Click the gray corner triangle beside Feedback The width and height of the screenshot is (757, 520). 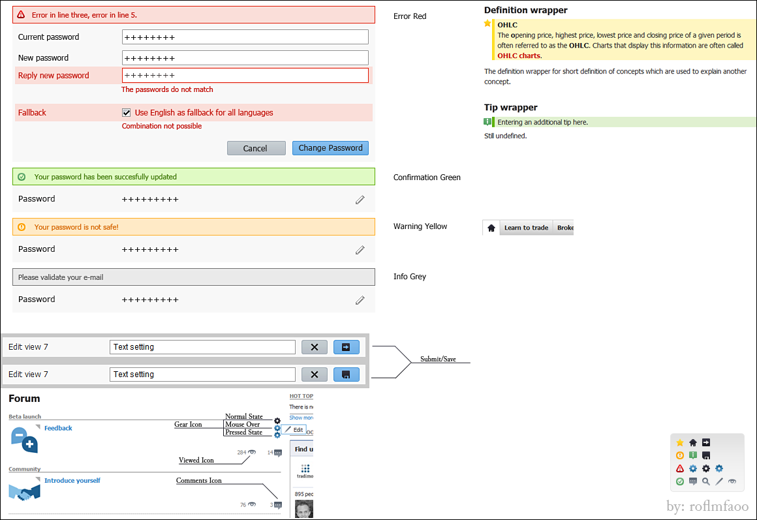point(38,427)
